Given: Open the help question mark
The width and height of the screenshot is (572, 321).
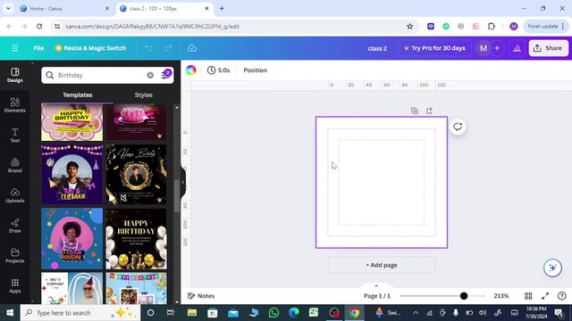Looking at the screenshot, I should (x=562, y=296).
